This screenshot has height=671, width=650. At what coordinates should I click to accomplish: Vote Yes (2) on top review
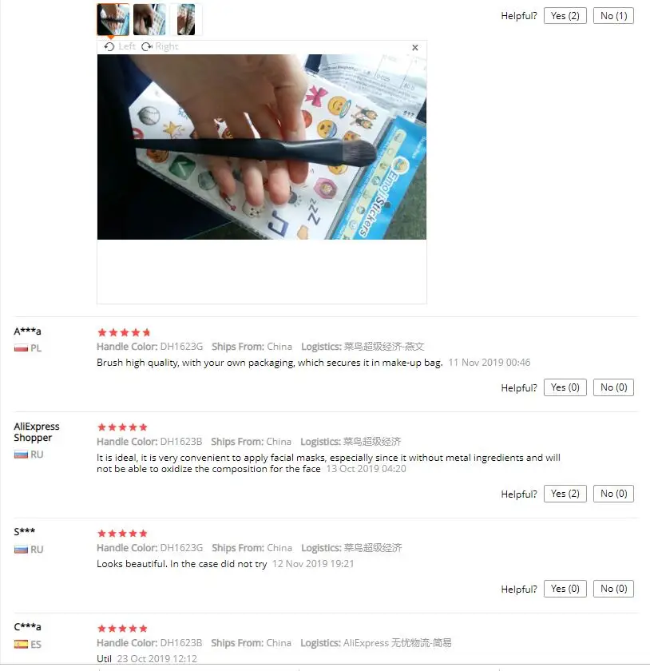coord(565,16)
